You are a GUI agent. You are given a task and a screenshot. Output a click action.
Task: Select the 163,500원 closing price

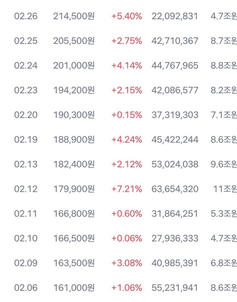pos(74,263)
